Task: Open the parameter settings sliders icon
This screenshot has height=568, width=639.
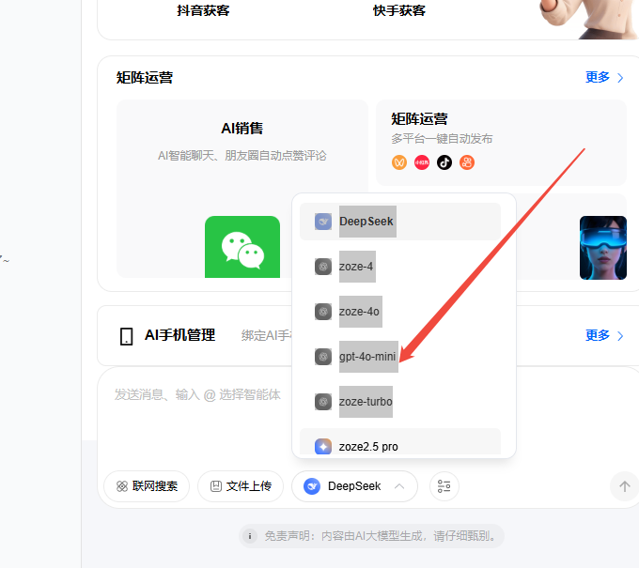Action: [x=444, y=486]
